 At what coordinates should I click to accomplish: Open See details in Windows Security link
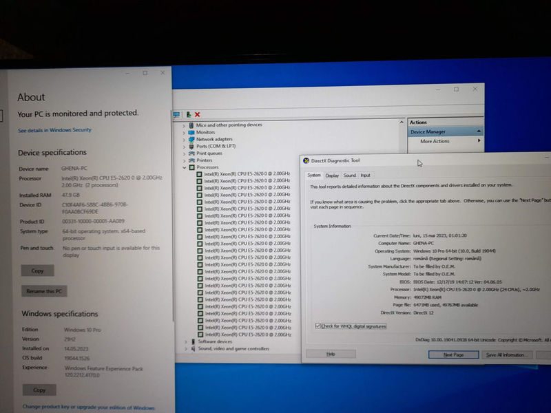[54, 130]
